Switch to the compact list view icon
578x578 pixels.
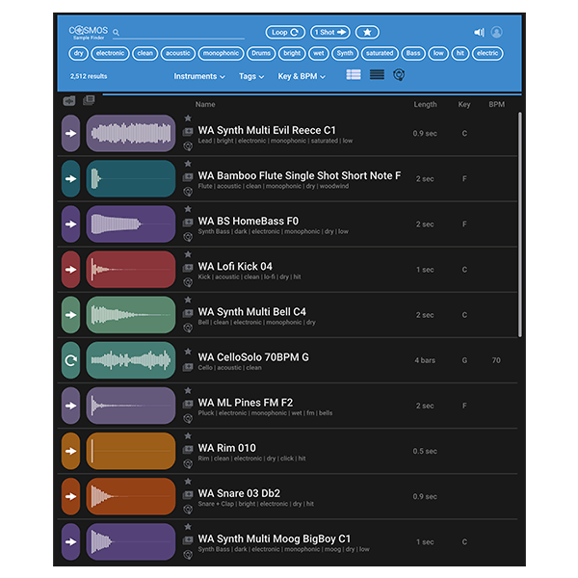coord(377,75)
